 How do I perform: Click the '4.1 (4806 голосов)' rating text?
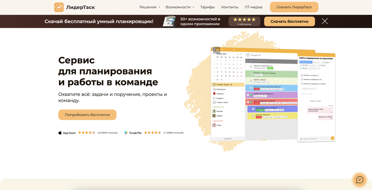tap(173, 133)
